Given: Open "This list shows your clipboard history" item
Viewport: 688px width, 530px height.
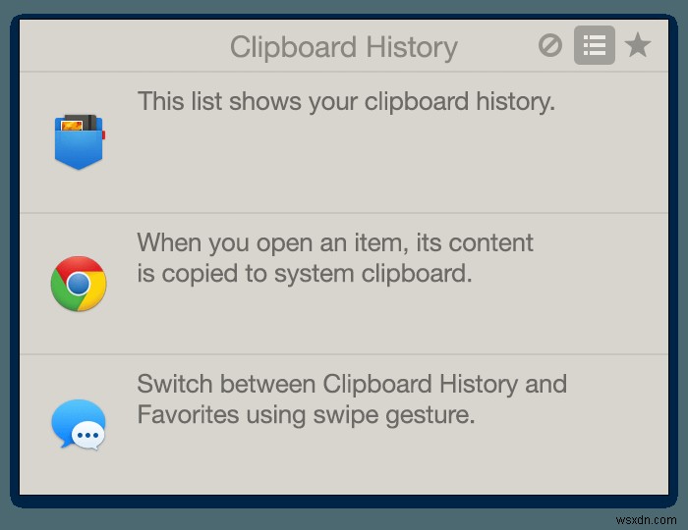Looking at the screenshot, I should pos(346,101).
